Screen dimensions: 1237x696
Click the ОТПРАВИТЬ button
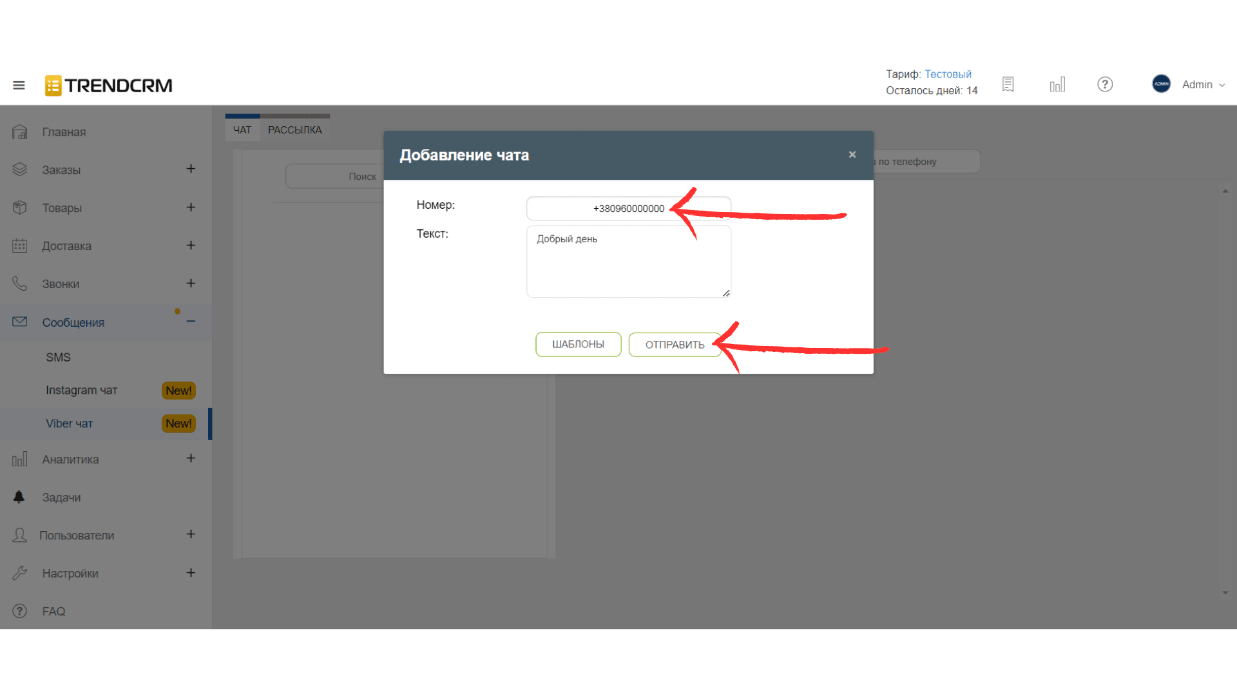click(x=675, y=344)
